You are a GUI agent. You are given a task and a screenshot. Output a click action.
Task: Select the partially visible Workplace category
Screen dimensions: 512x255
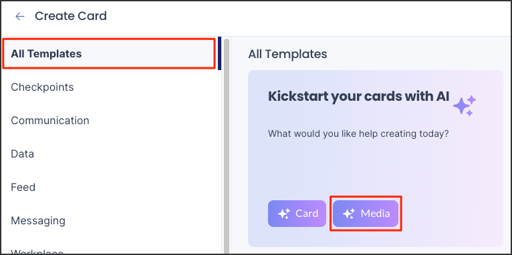37,252
